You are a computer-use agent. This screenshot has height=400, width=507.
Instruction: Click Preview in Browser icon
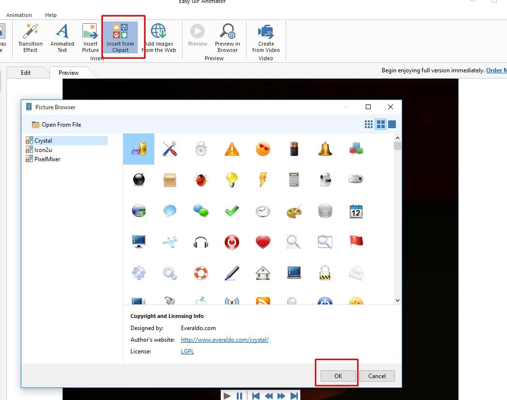tap(228, 38)
